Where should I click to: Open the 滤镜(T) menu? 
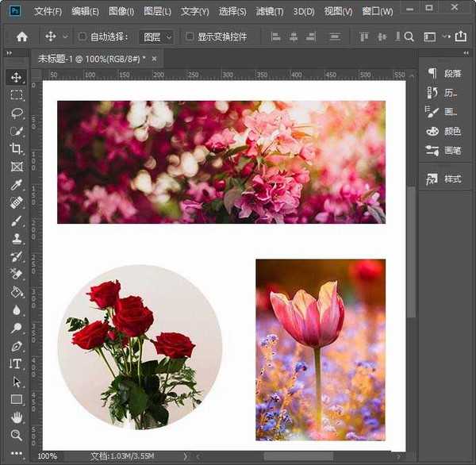269,12
